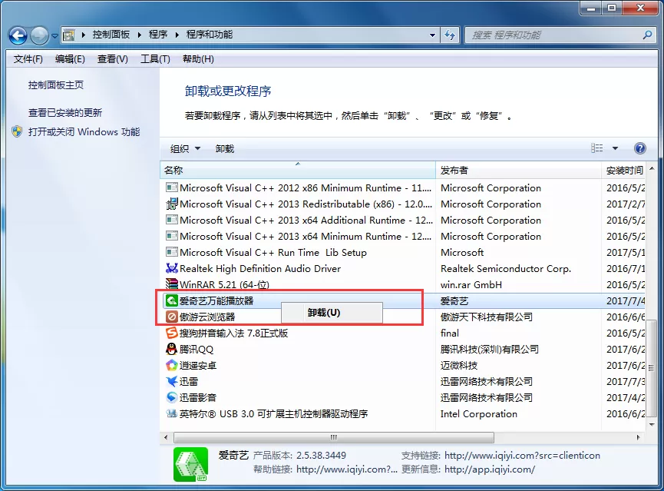Click the vertical scrollbar down arrow

[x=652, y=424]
